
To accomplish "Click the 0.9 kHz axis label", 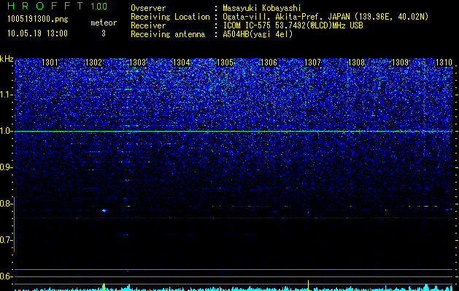I will pos(7,167).
